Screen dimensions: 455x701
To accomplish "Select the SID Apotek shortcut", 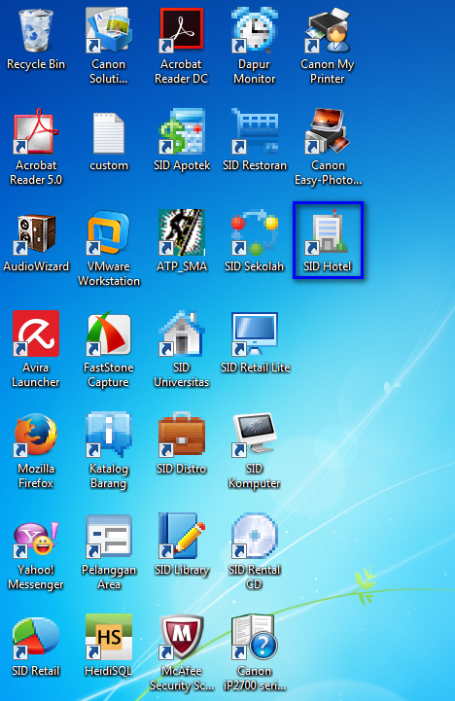I will 182,131.
